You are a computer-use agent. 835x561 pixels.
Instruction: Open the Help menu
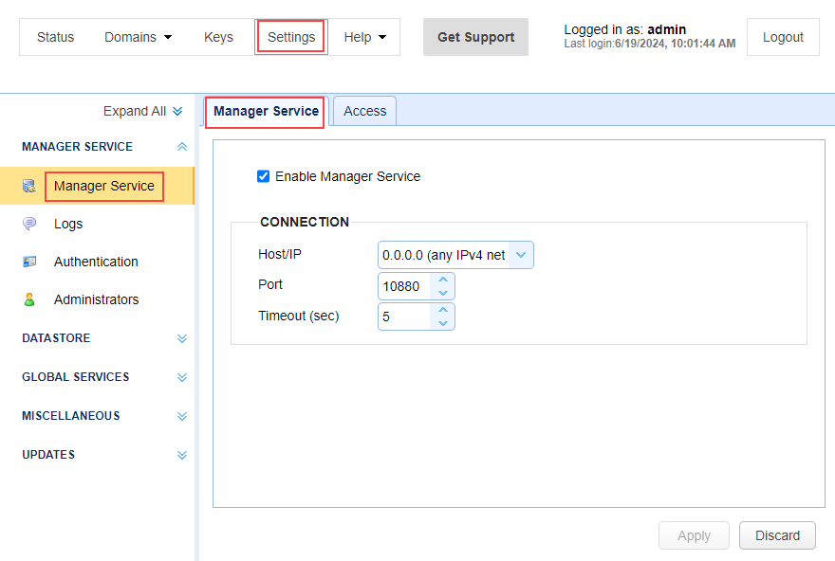pos(364,37)
